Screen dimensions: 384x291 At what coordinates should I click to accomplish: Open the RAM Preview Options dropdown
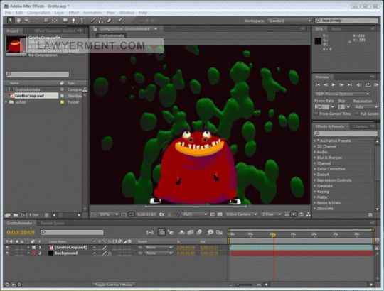point(342,94)
